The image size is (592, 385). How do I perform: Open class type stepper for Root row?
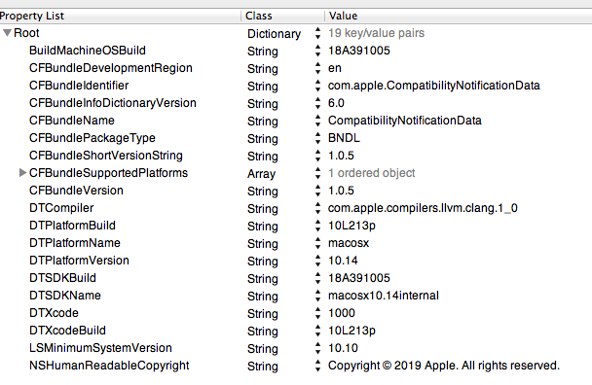pos(317,33)
